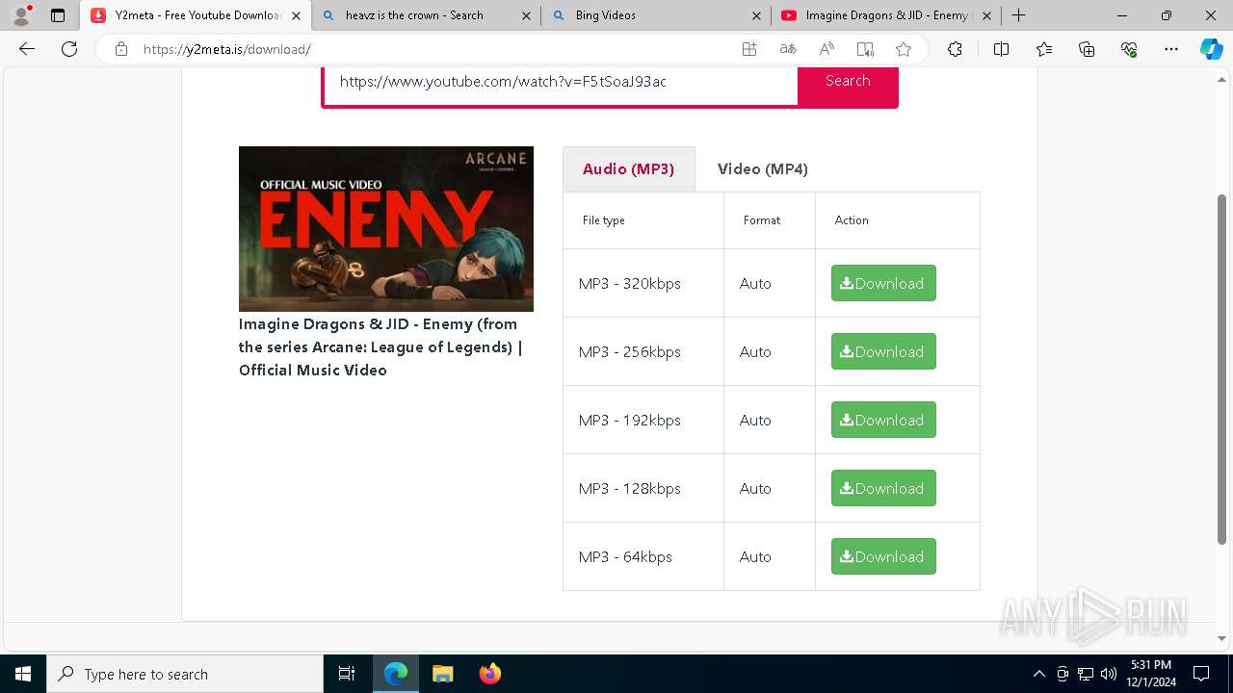Close the Bing Videos tab

756,15
